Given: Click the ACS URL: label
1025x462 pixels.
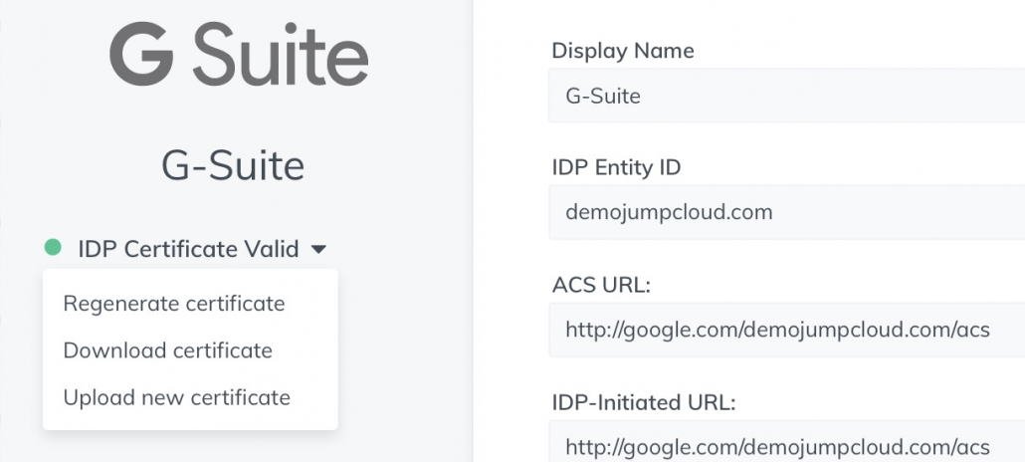Looking at the screenshot, I should coord(601,284).
